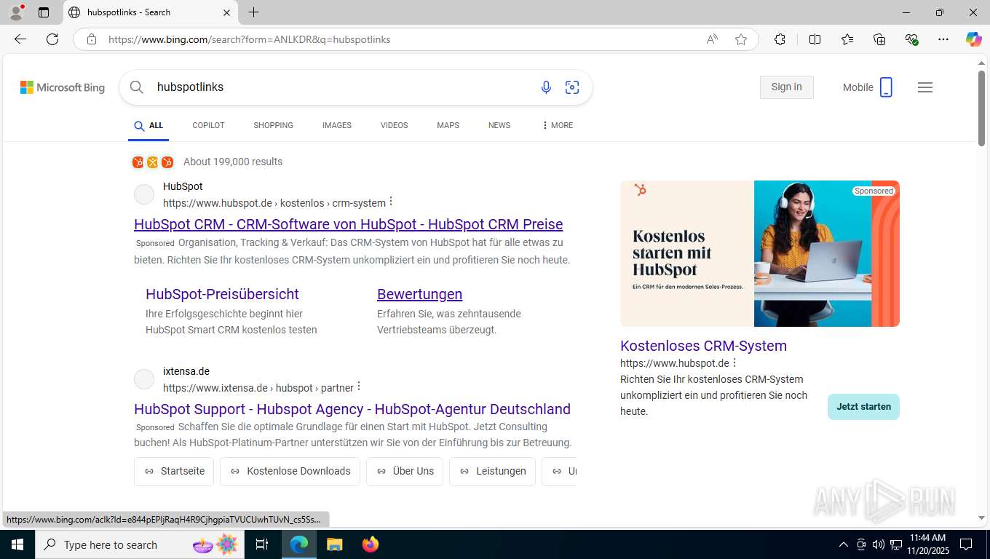The height and width of the screenshot is (559, 990).
Task: Click the Microsoft Bing logo
Action: pyautogui.click(x=63, y=87)
